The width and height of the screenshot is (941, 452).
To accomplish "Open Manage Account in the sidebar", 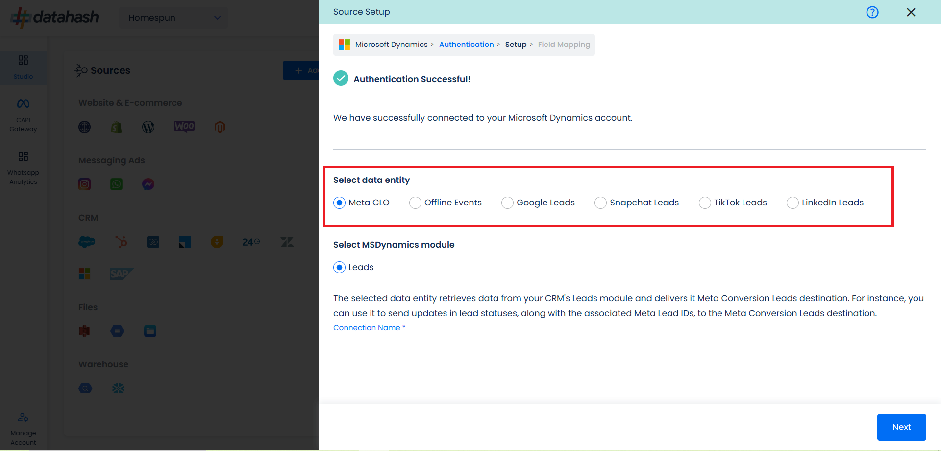I will point(23,429).
